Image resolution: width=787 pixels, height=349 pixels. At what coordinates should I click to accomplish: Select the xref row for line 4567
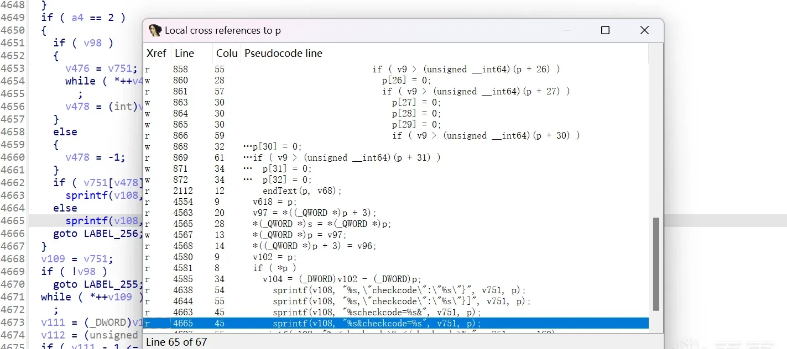396,235
